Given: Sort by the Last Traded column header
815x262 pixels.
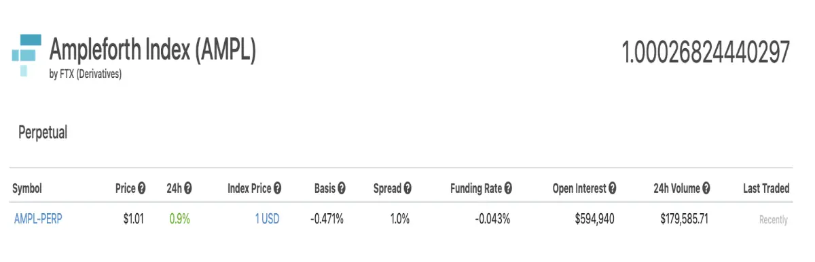Looking at the screenshot, I should [x=766, y=189].
